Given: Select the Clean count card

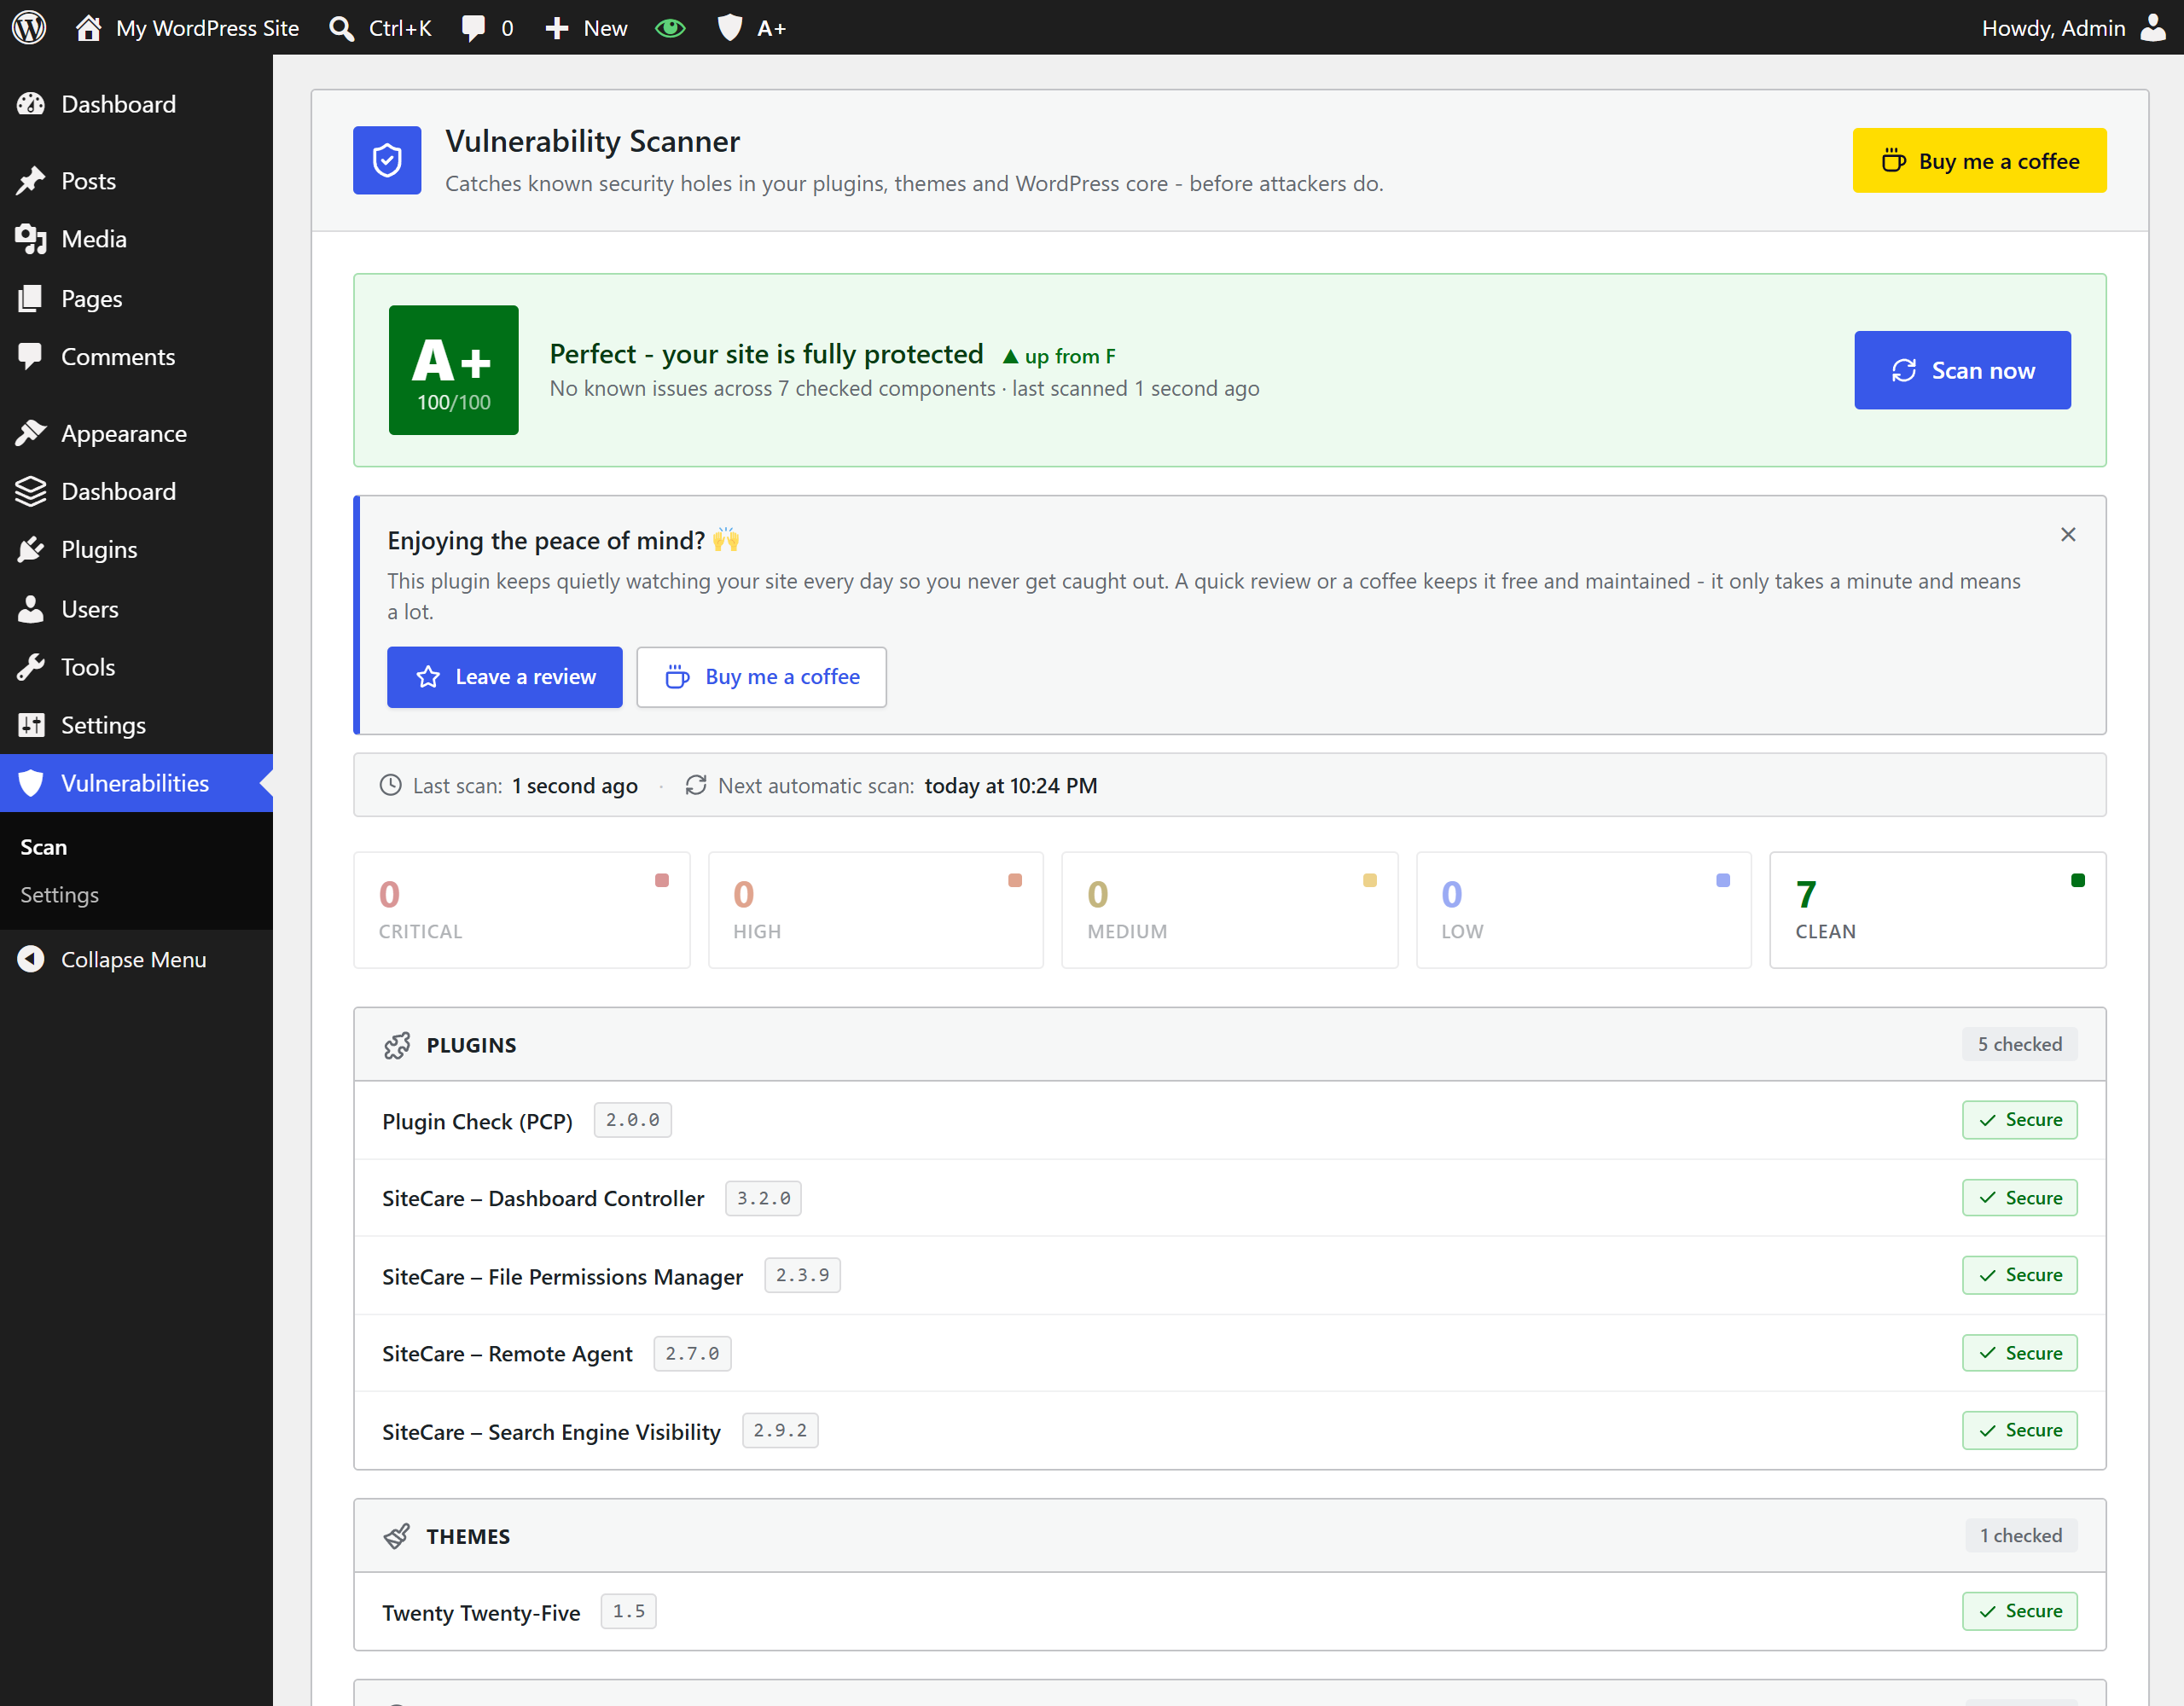Looking at the screenshot, I should [x=1938, y=910].
